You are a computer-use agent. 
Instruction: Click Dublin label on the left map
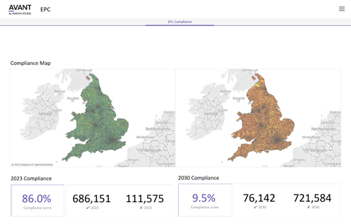coord(57,110)
